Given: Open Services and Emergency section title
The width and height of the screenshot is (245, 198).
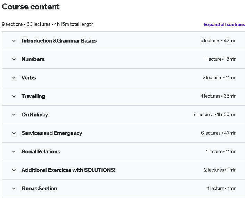Looking at the screenshot, I should pos(52,133).
